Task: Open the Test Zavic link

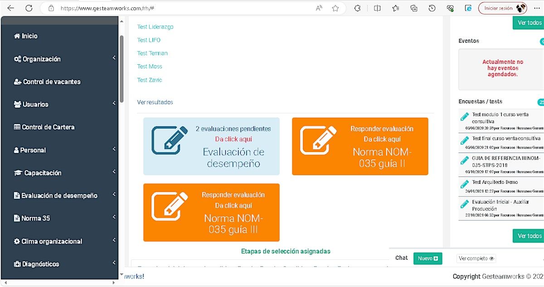Action: pyautogui.click(x=150, y=80)
